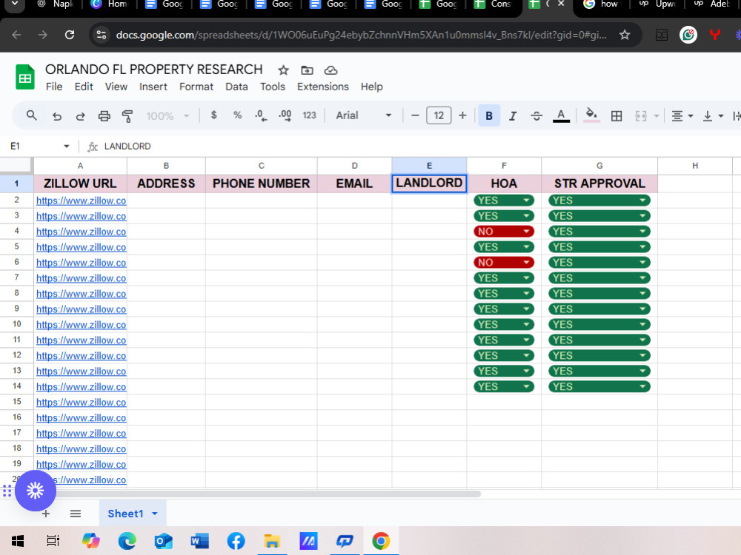Open the Extensions menu
This screenshot has width=741, height=555.
(x=323, y=87)
